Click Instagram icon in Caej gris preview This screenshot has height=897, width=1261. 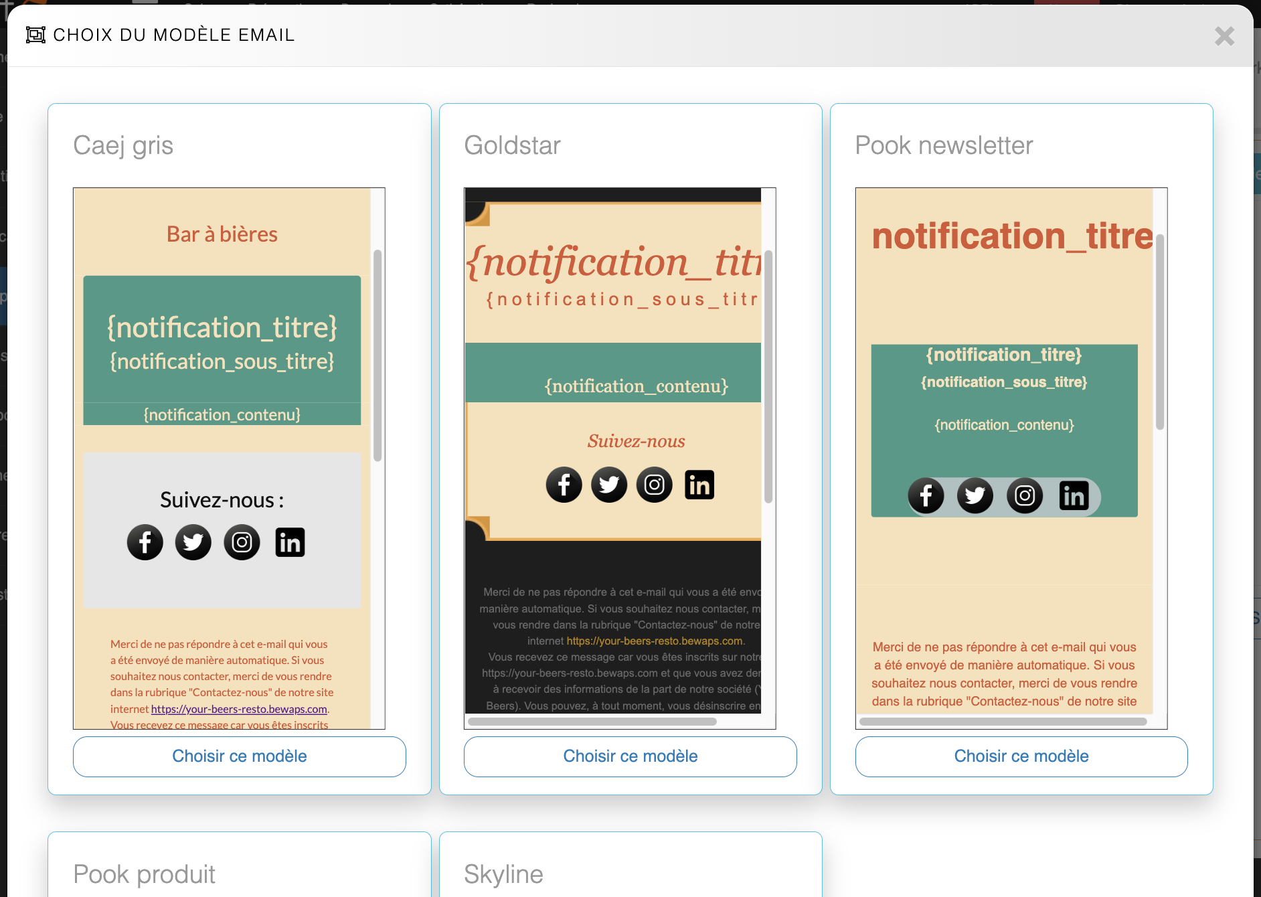[242, 542]
